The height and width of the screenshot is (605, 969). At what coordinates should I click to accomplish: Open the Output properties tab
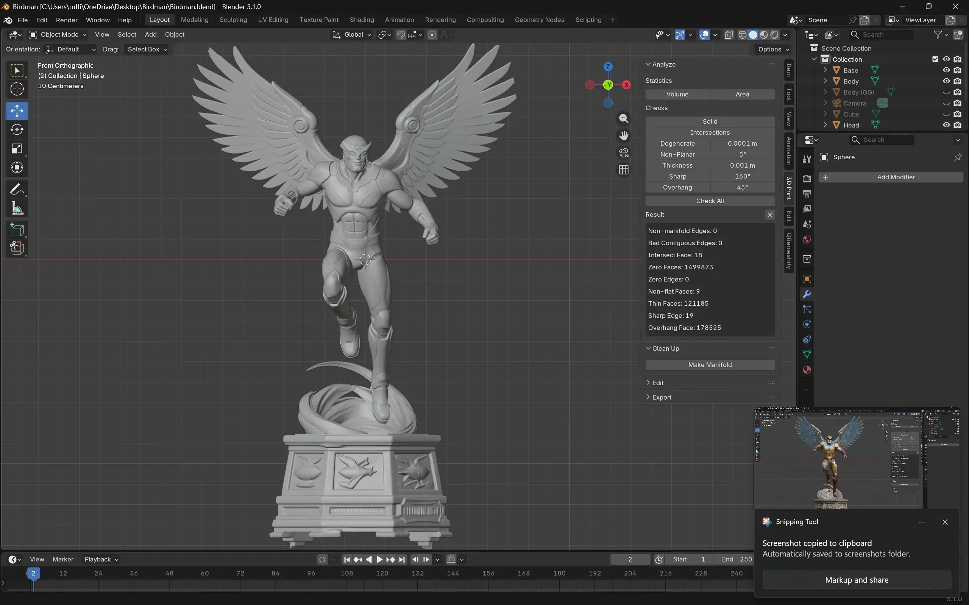(807, 194)
